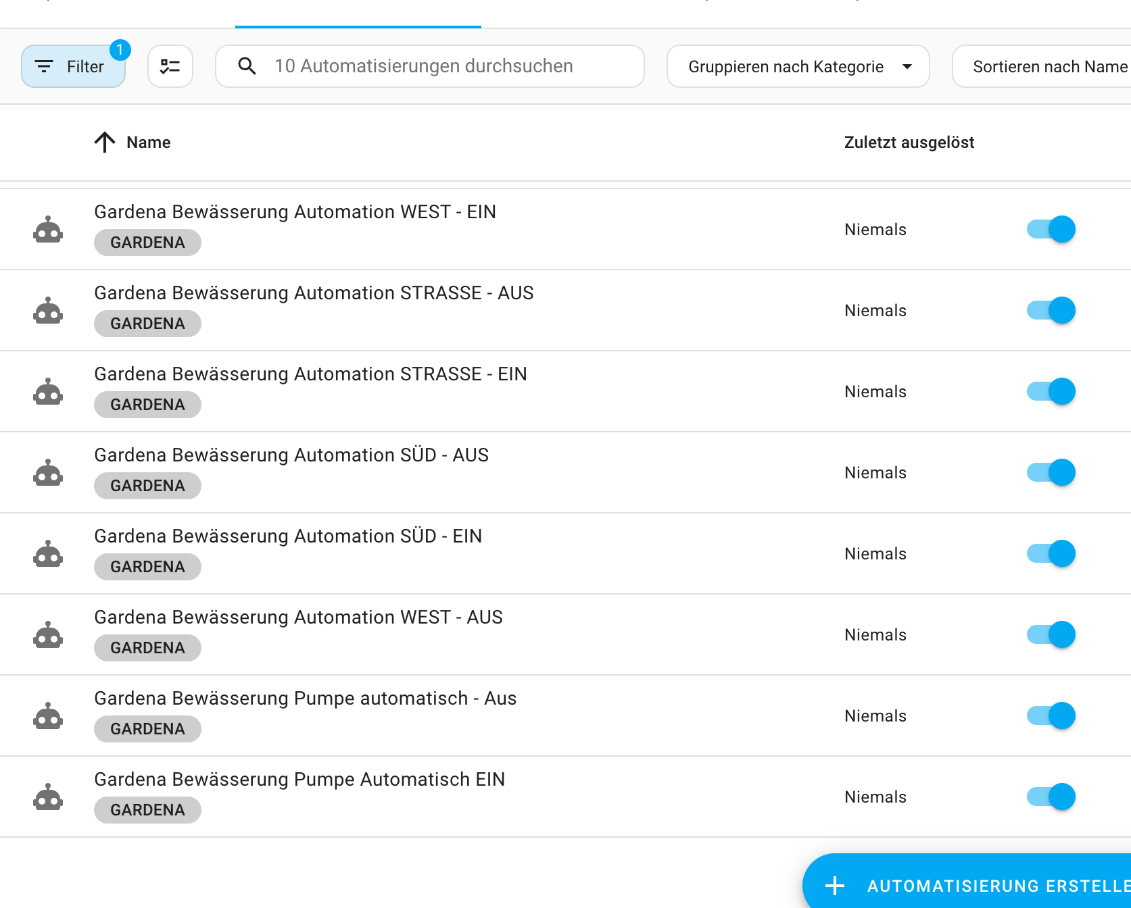Turn off STRASSE - EIN automation switch
The height and width of the screenshot is (908, 1131).
(1051, 392)
